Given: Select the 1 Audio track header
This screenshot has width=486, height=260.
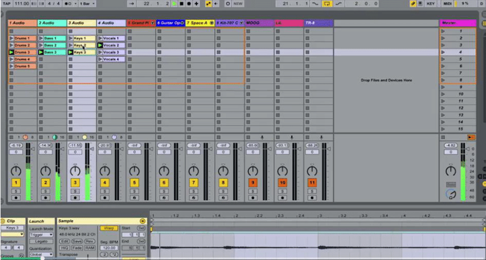Looking at the screenshot, I should (x=22, y=23).
